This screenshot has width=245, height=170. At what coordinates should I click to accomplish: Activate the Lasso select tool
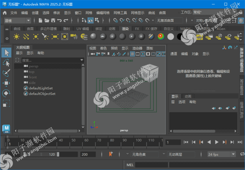(7, 63)
